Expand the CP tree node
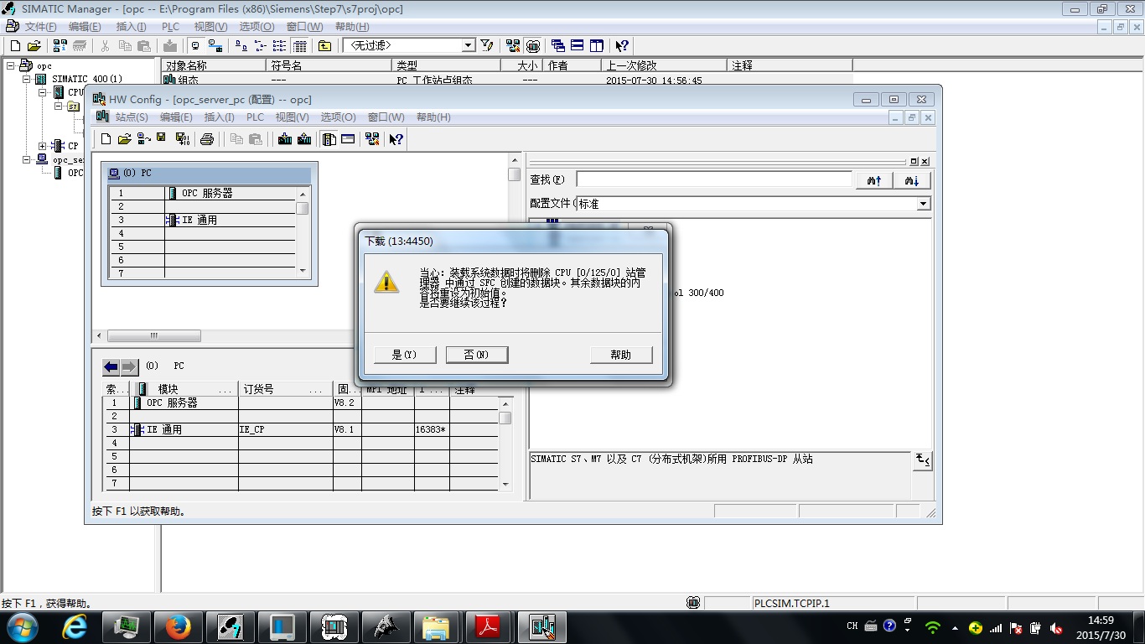This screenshot has width=1145, height=644. pyautogui.click(x=43, y=146)
